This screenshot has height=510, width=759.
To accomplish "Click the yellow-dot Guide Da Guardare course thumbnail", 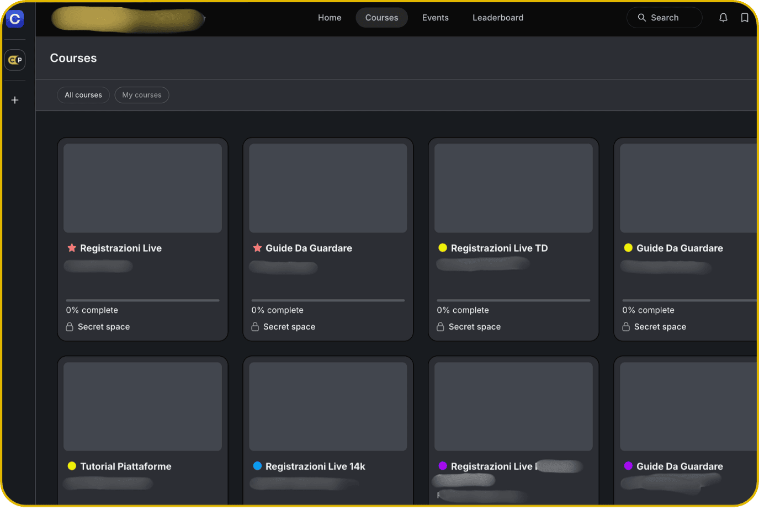I will tap(689, 188).
